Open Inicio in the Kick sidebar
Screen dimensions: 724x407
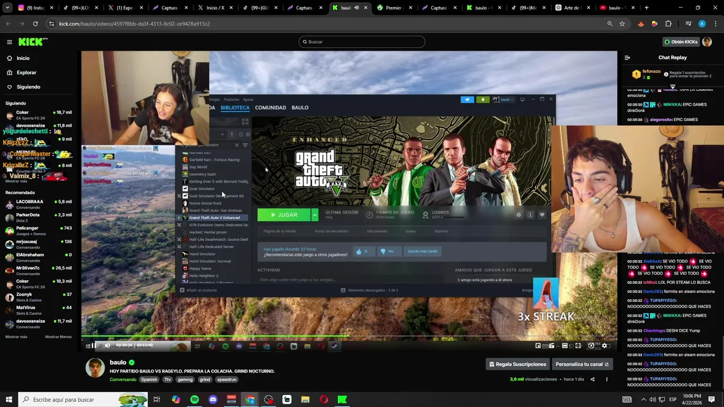(x=23, y=58)
